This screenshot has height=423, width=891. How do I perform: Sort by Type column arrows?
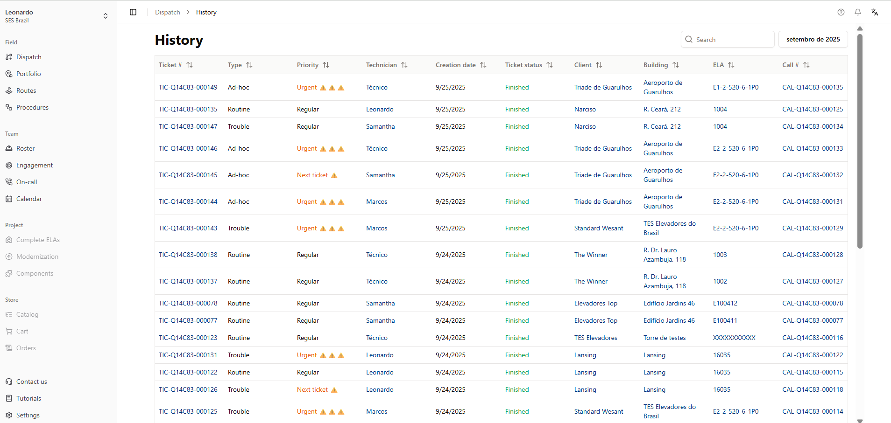tap(249, 65)
